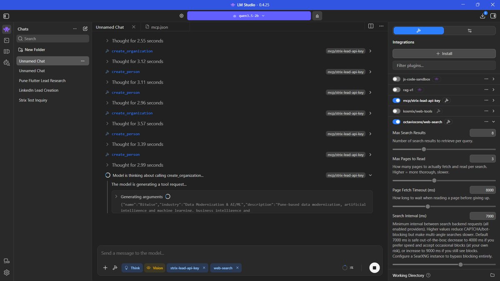Disable the mcp/strix-lead-api-key integration
The image size is (500, 281).
pyautogui.click(x=397, y=100)
